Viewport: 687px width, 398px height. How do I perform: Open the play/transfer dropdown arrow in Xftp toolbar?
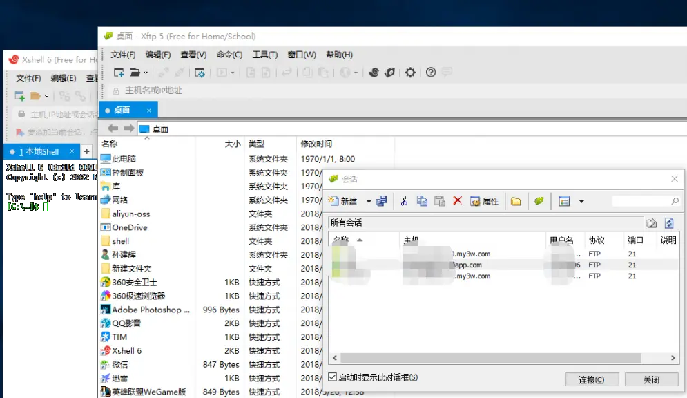(x=233, y=73)
